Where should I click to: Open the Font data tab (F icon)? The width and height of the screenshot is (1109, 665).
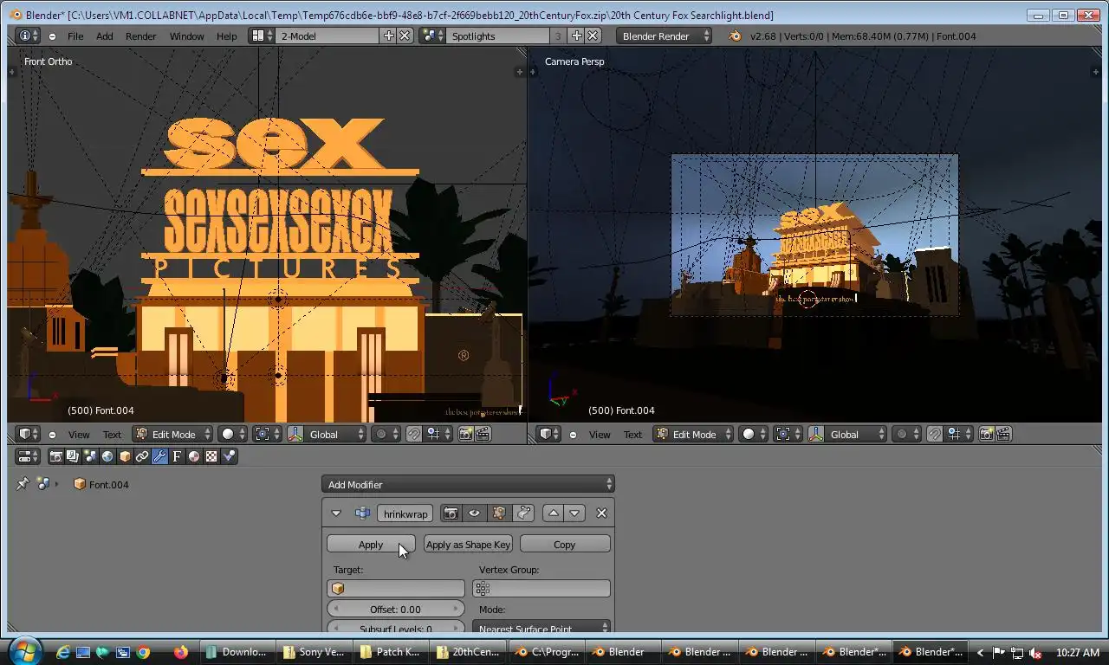point(177,456)
